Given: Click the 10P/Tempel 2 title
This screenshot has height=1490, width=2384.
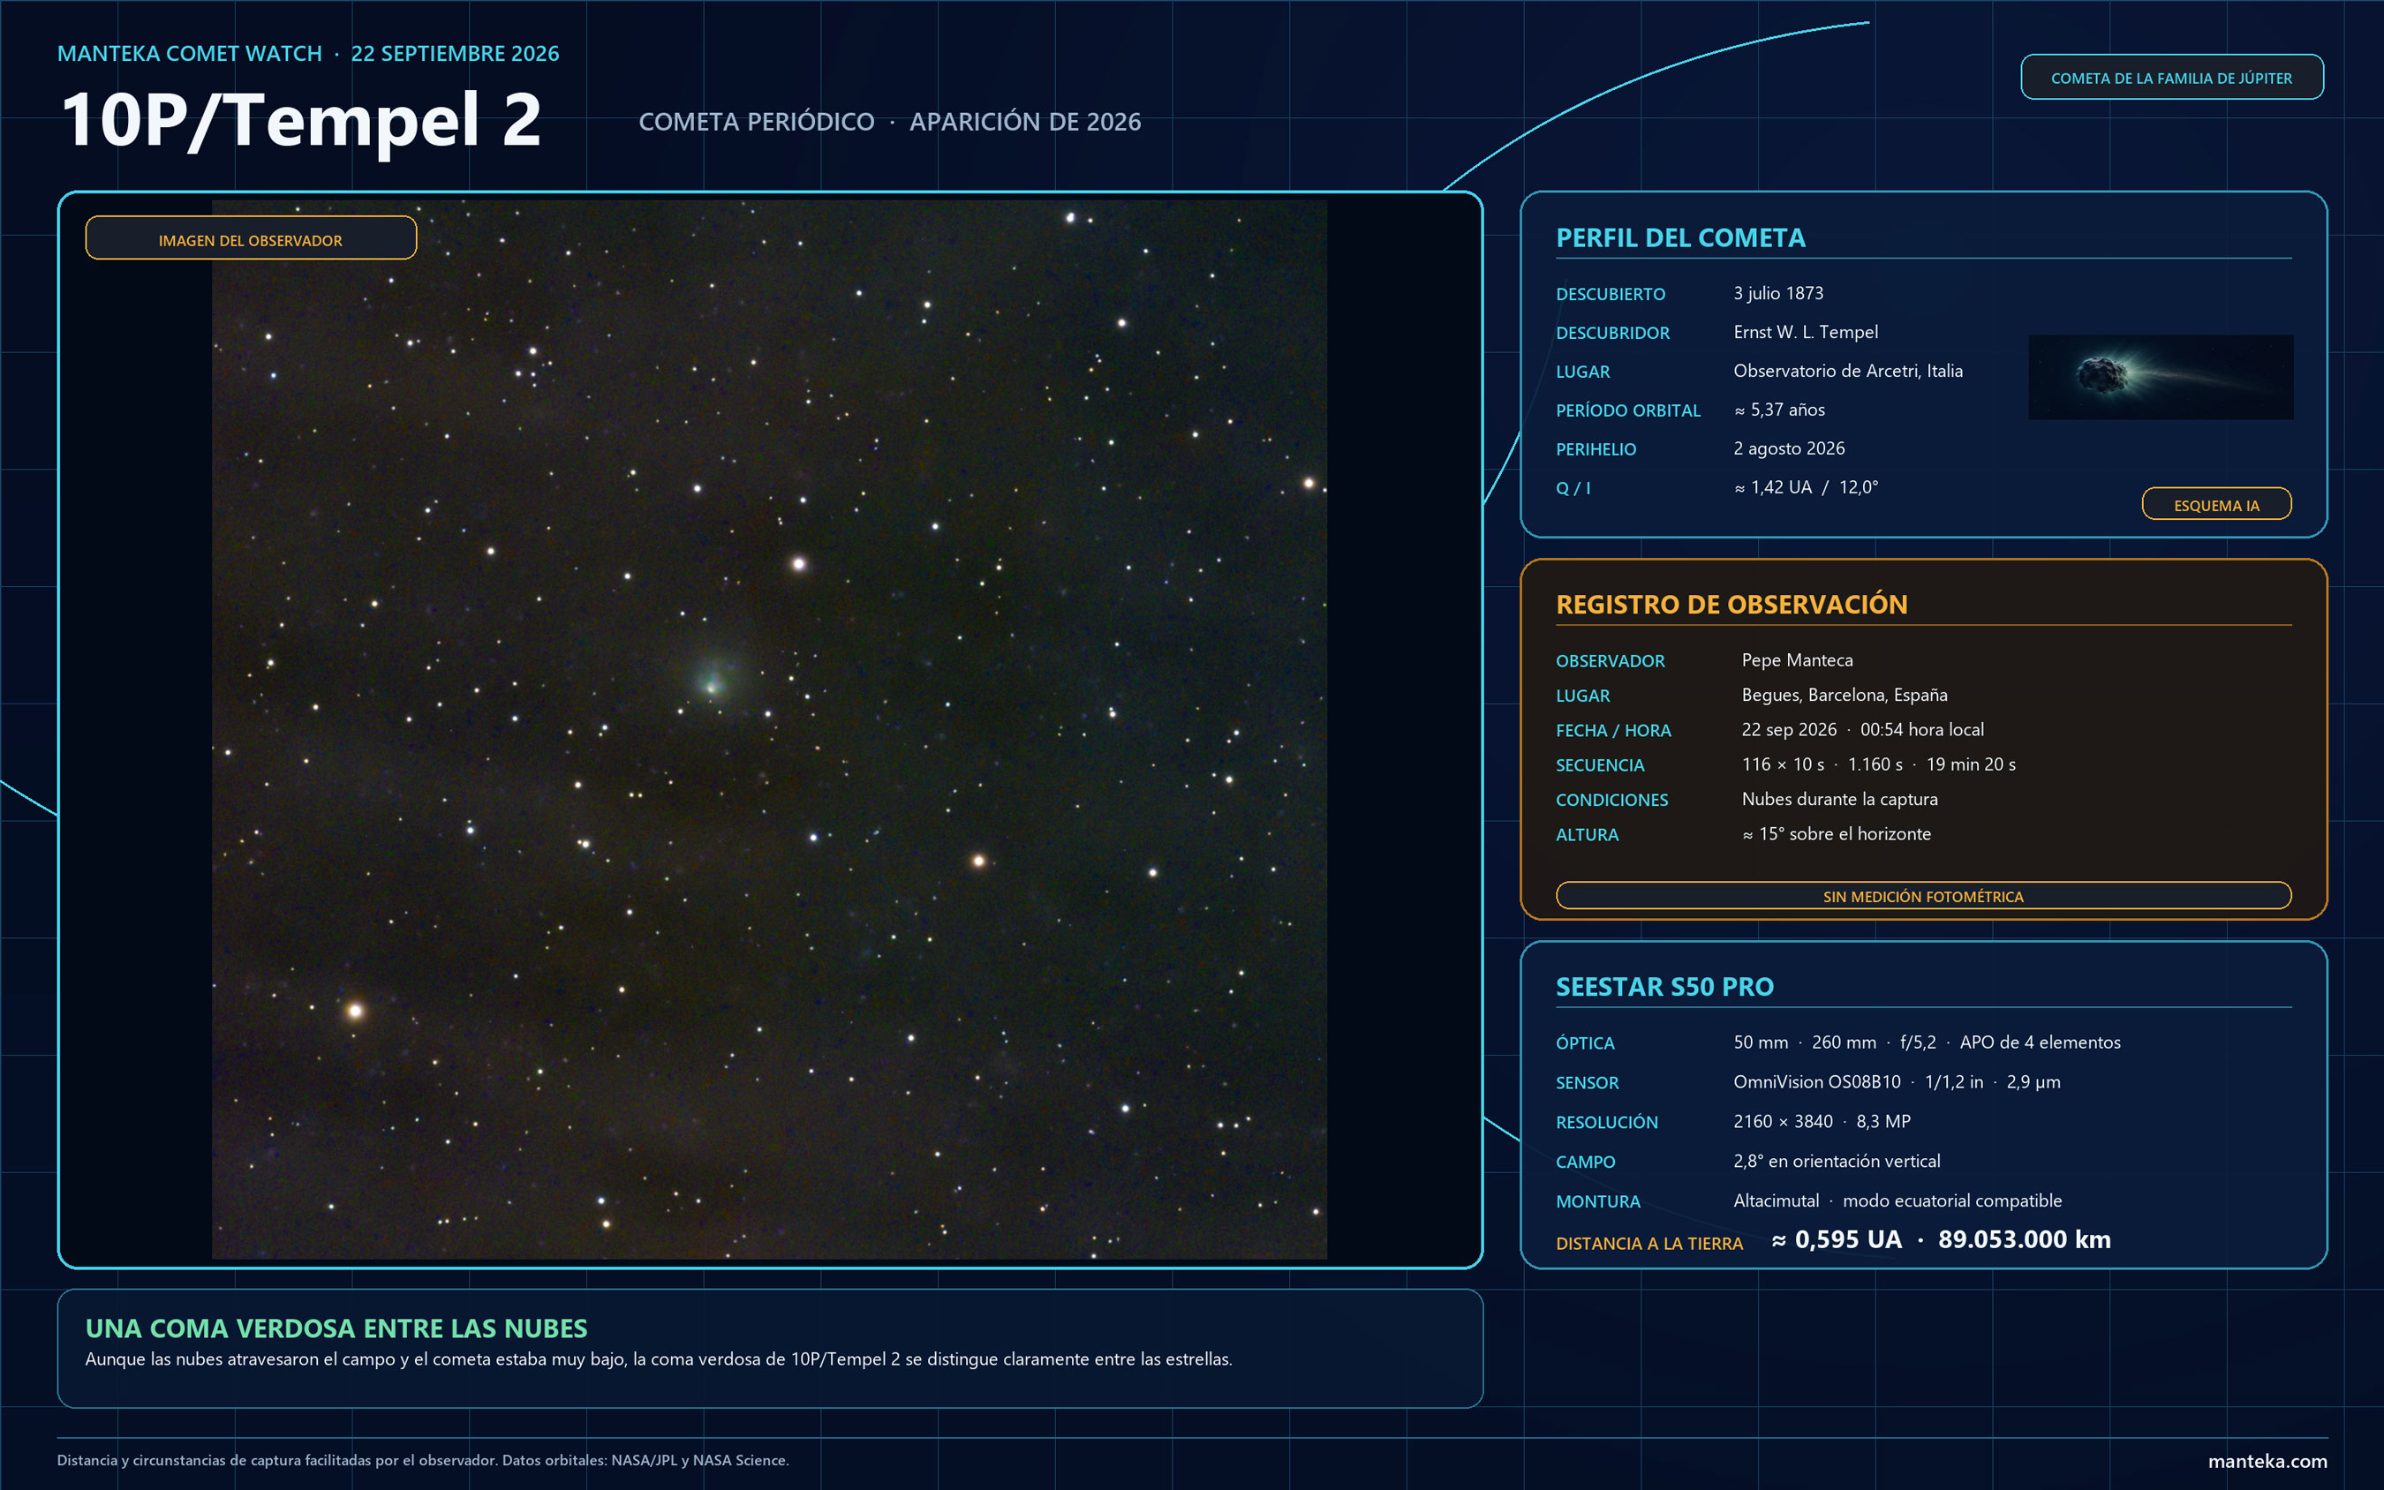Looking at the screenshot, I should (x=302, y=120).
